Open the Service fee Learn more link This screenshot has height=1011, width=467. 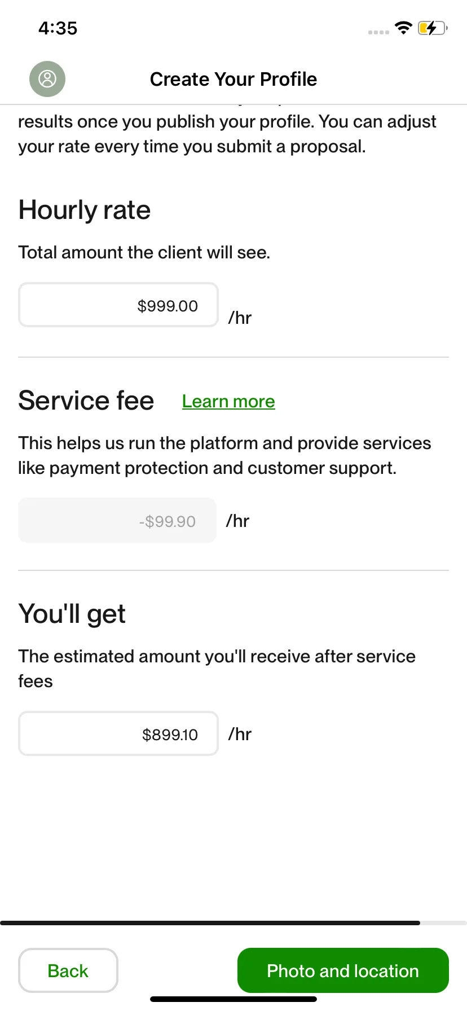tap(228, 401)
